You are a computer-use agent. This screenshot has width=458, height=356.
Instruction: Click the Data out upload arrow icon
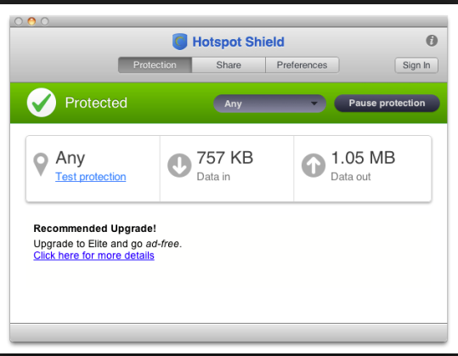pos(314,166)
